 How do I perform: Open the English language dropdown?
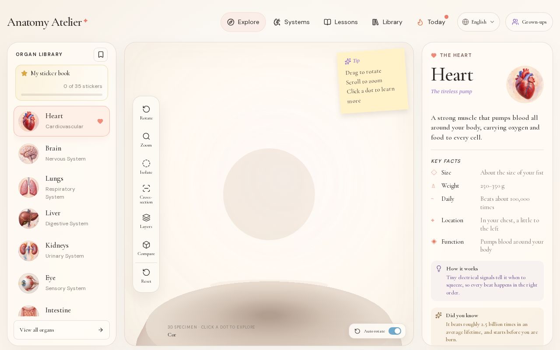[479, 22]
